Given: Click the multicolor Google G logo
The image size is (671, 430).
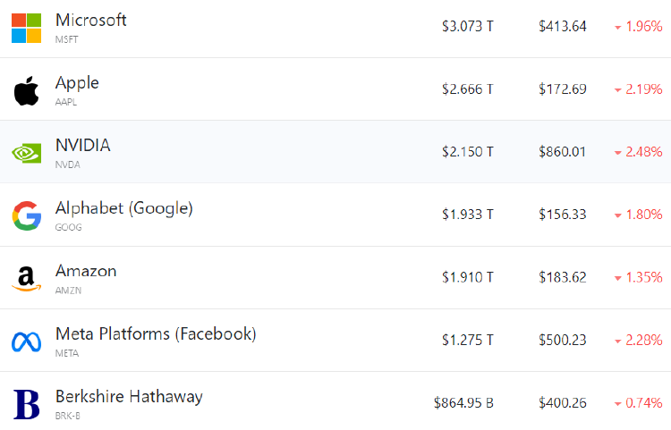Looking at the screenshot, I should coord(27,215).
